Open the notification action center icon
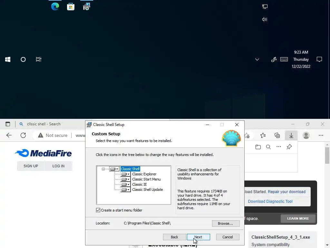Viewport: 330px width, 248px height. pyautogui.click(x=319, y=59)
